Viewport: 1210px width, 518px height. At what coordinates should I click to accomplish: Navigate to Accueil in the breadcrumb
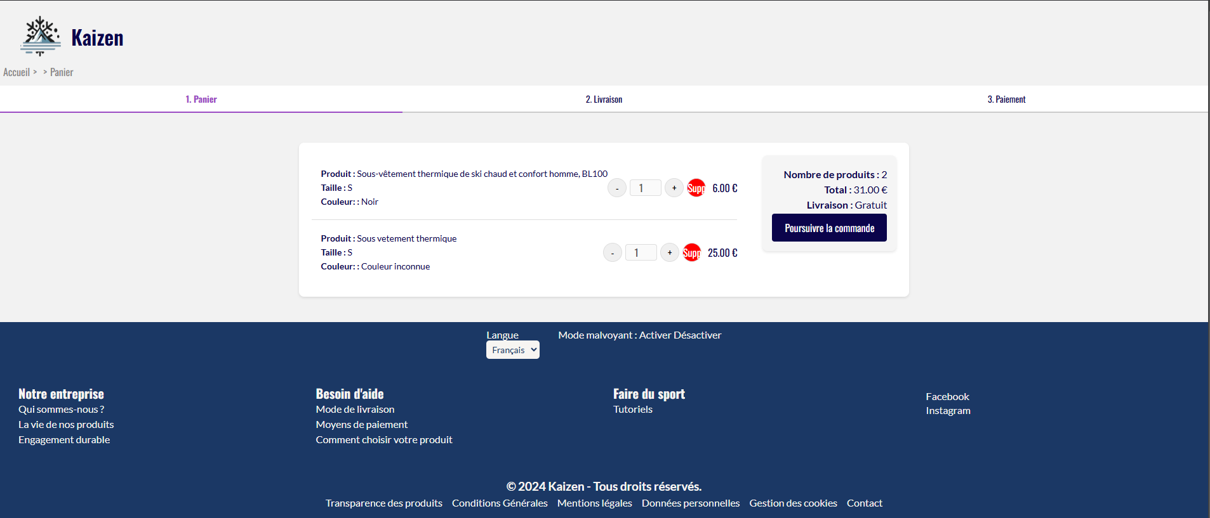pos(17,72)
